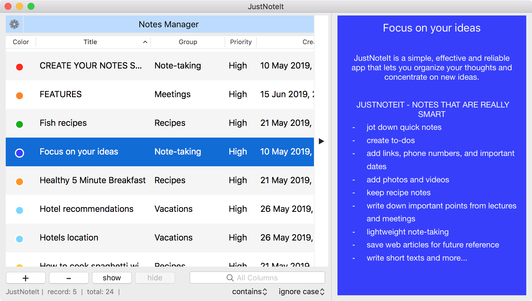The width and height of the screenshot is (532, 301).
Task: Select the FEATURES note title
Action: [x=61, y=94]
